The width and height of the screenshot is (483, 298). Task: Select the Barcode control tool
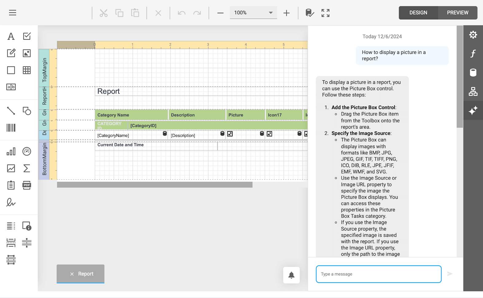11,128
